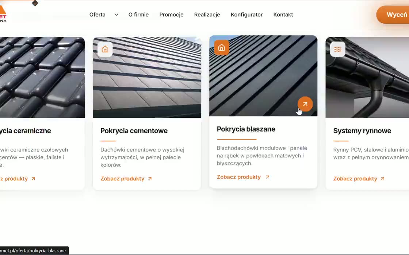
Task: Click the arrow icon on the ceramiczne card link
Action: (x=33, y=179)
